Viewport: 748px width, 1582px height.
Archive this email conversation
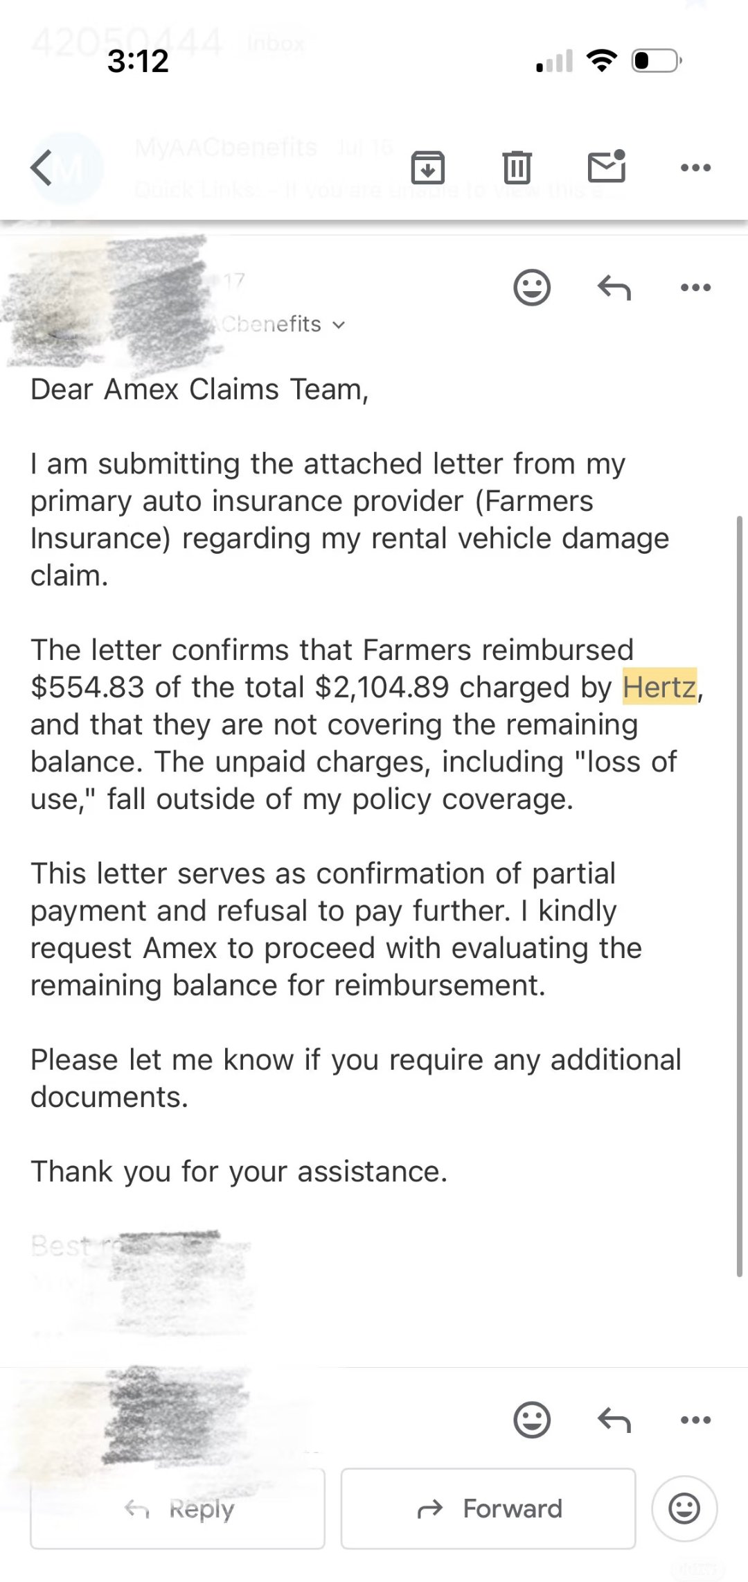click(427, 167)
